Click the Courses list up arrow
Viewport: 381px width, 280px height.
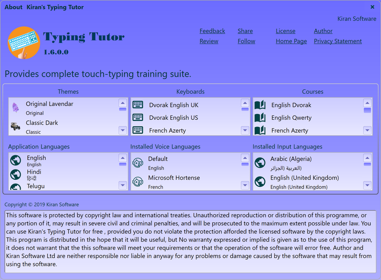[x=367, y=103]
